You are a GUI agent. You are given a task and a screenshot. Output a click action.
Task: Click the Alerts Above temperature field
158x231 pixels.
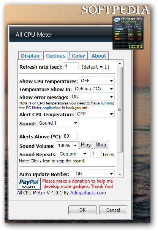click(x=70, y=136)
